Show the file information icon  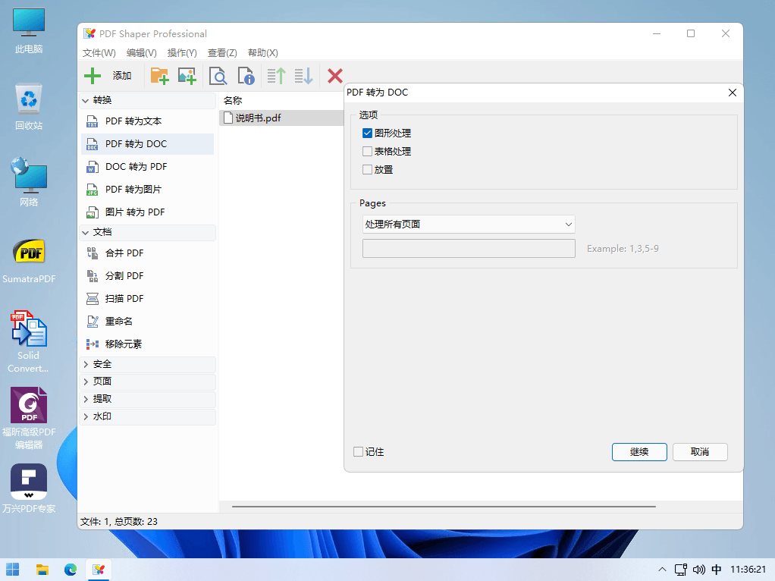click(x=246, y=76)
